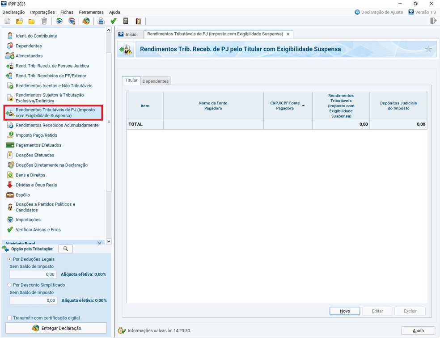Click the printer icon in toolbar
The width and height of the screenshot is (440, 338).
(x=101, y=21)
